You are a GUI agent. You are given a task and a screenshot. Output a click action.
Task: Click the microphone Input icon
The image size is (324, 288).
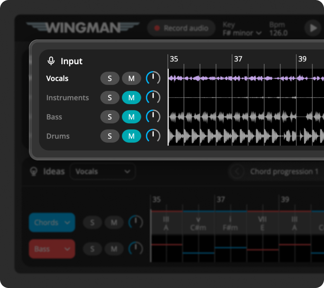[51, 61]
